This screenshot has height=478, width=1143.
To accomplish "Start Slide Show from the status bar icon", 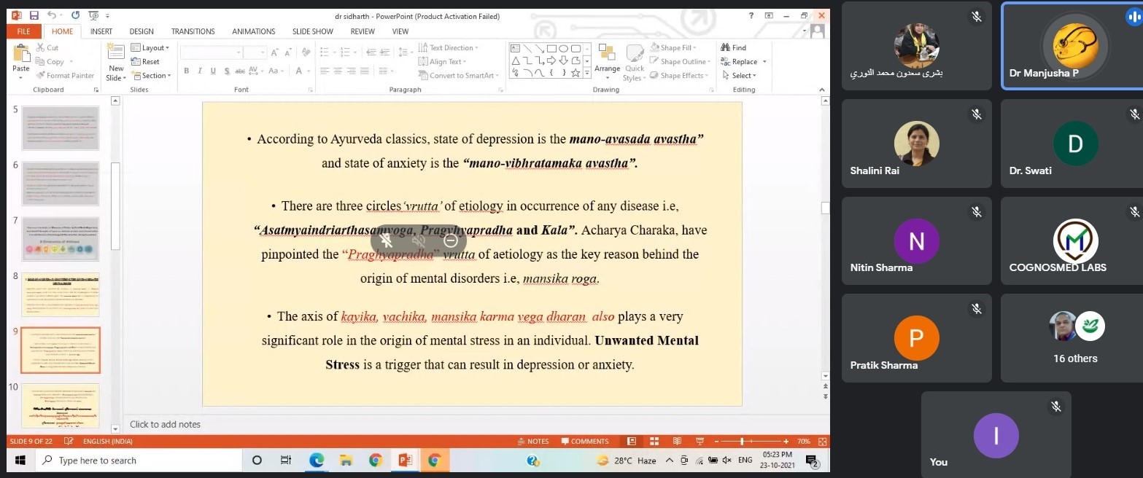I will (x=700, y=442).
